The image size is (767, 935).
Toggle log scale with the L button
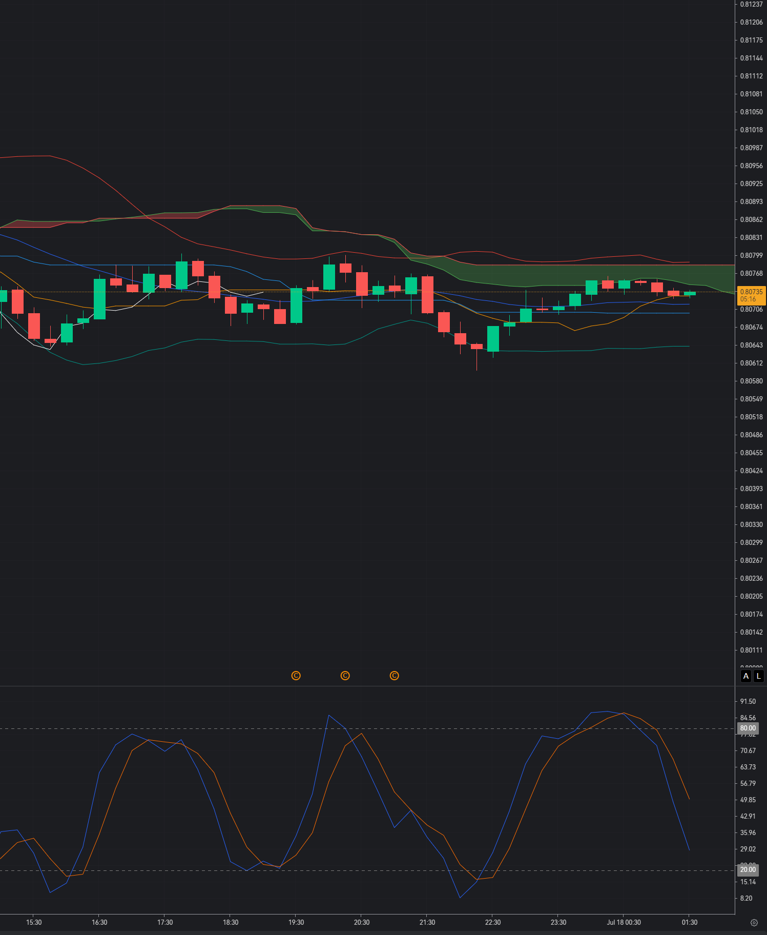759,676
